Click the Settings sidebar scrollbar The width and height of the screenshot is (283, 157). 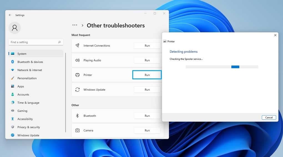(x=65, y=92)
